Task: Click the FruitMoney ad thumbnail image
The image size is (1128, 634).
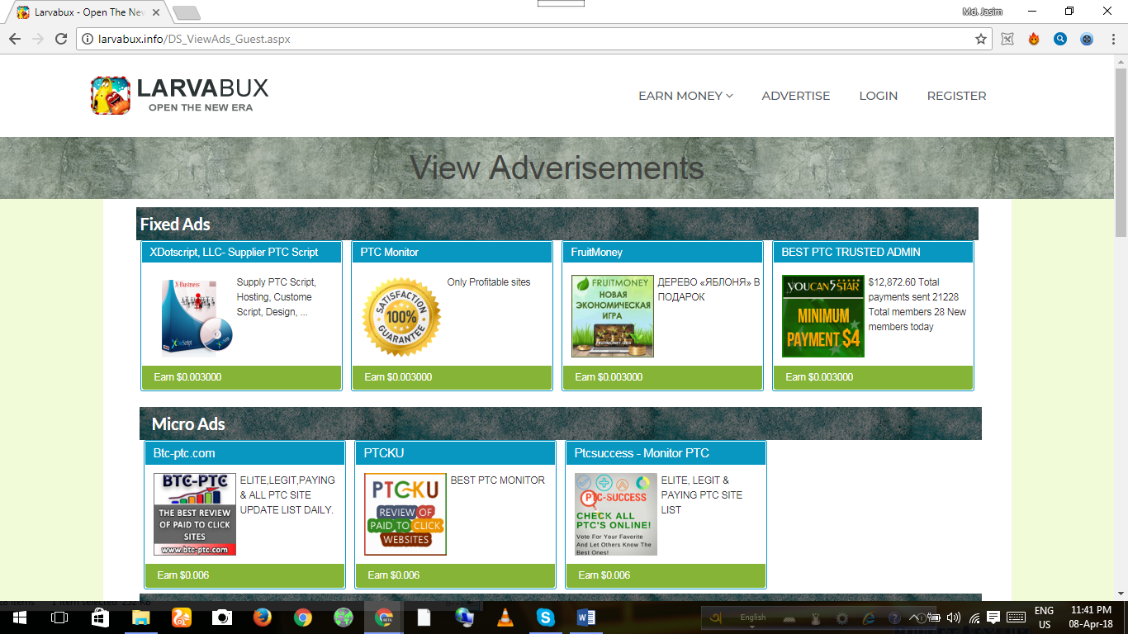Action: tap(612, 316)
